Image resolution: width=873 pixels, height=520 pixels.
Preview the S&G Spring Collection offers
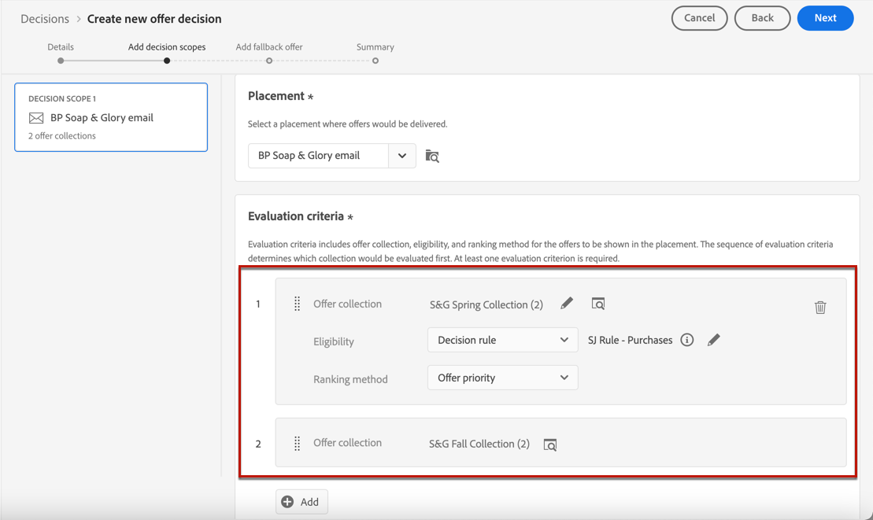click(x=598, y=304)
